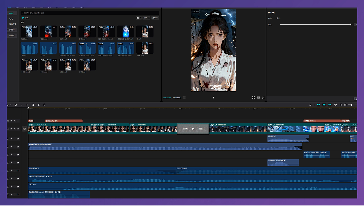Open the 排序 sort dropdown
Screen dimensions: 364x206
point(147,18)
